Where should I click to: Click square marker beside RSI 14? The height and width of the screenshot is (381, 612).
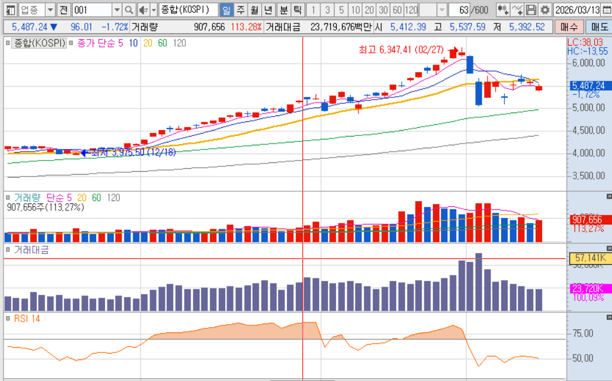pos(8,318)
